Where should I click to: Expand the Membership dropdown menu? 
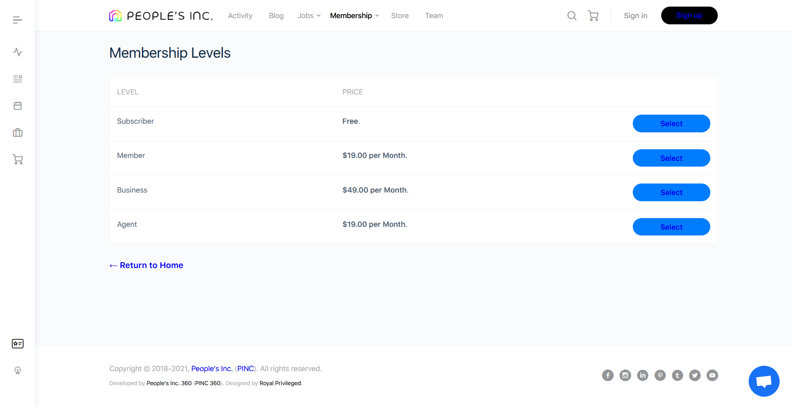[x=354, y=16]
